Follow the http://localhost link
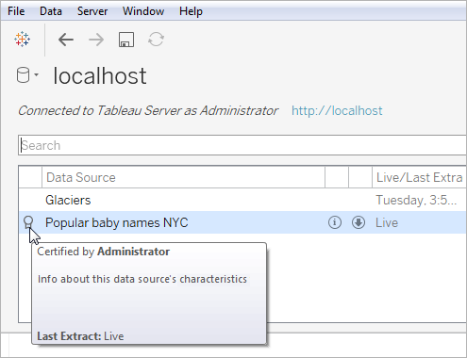 337,110
